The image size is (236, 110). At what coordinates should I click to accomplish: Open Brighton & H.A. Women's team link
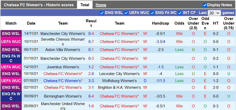tap(119, 87)
